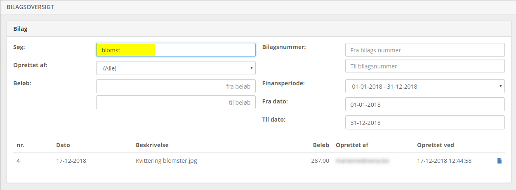Open voucher number 4 link
The height and width of the screenshot is (190, 516).
[x=18, y=161]
